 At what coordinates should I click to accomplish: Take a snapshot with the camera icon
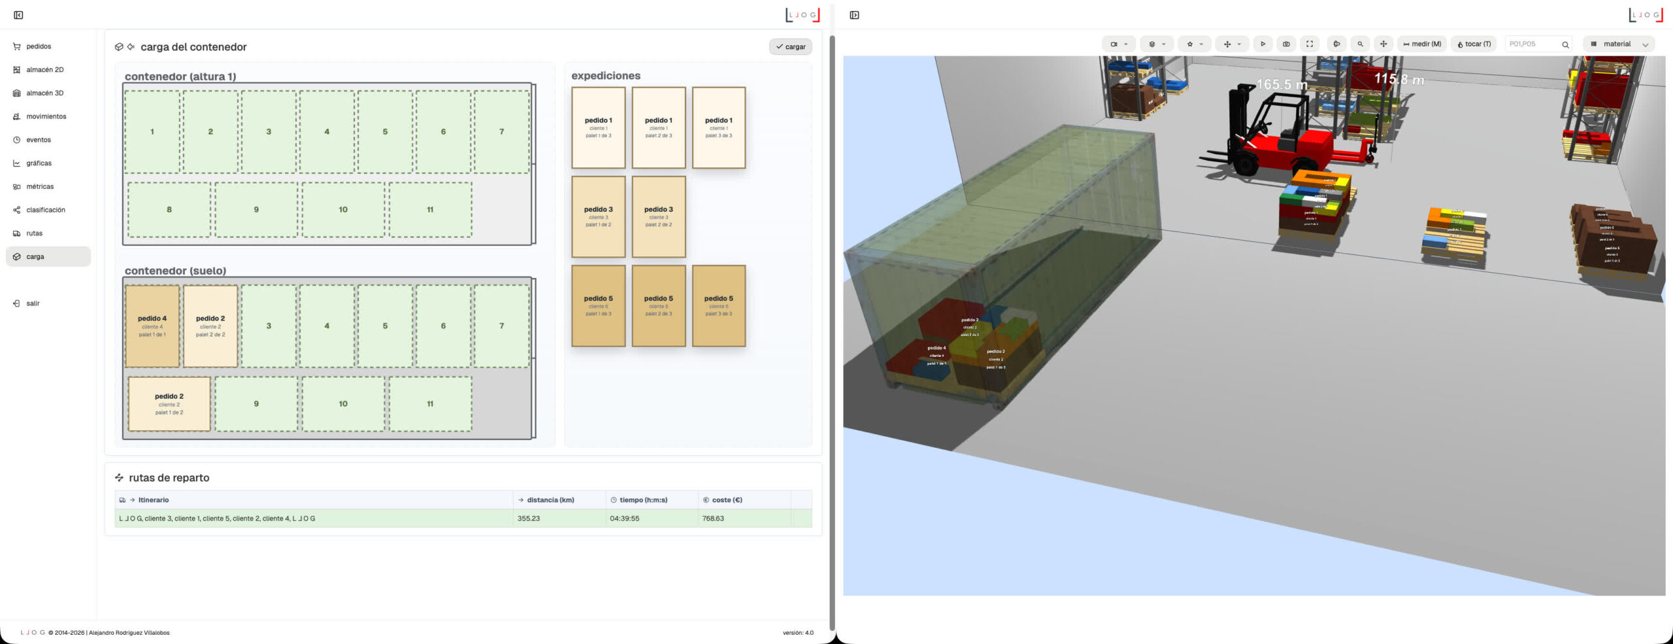(1286, 44)
